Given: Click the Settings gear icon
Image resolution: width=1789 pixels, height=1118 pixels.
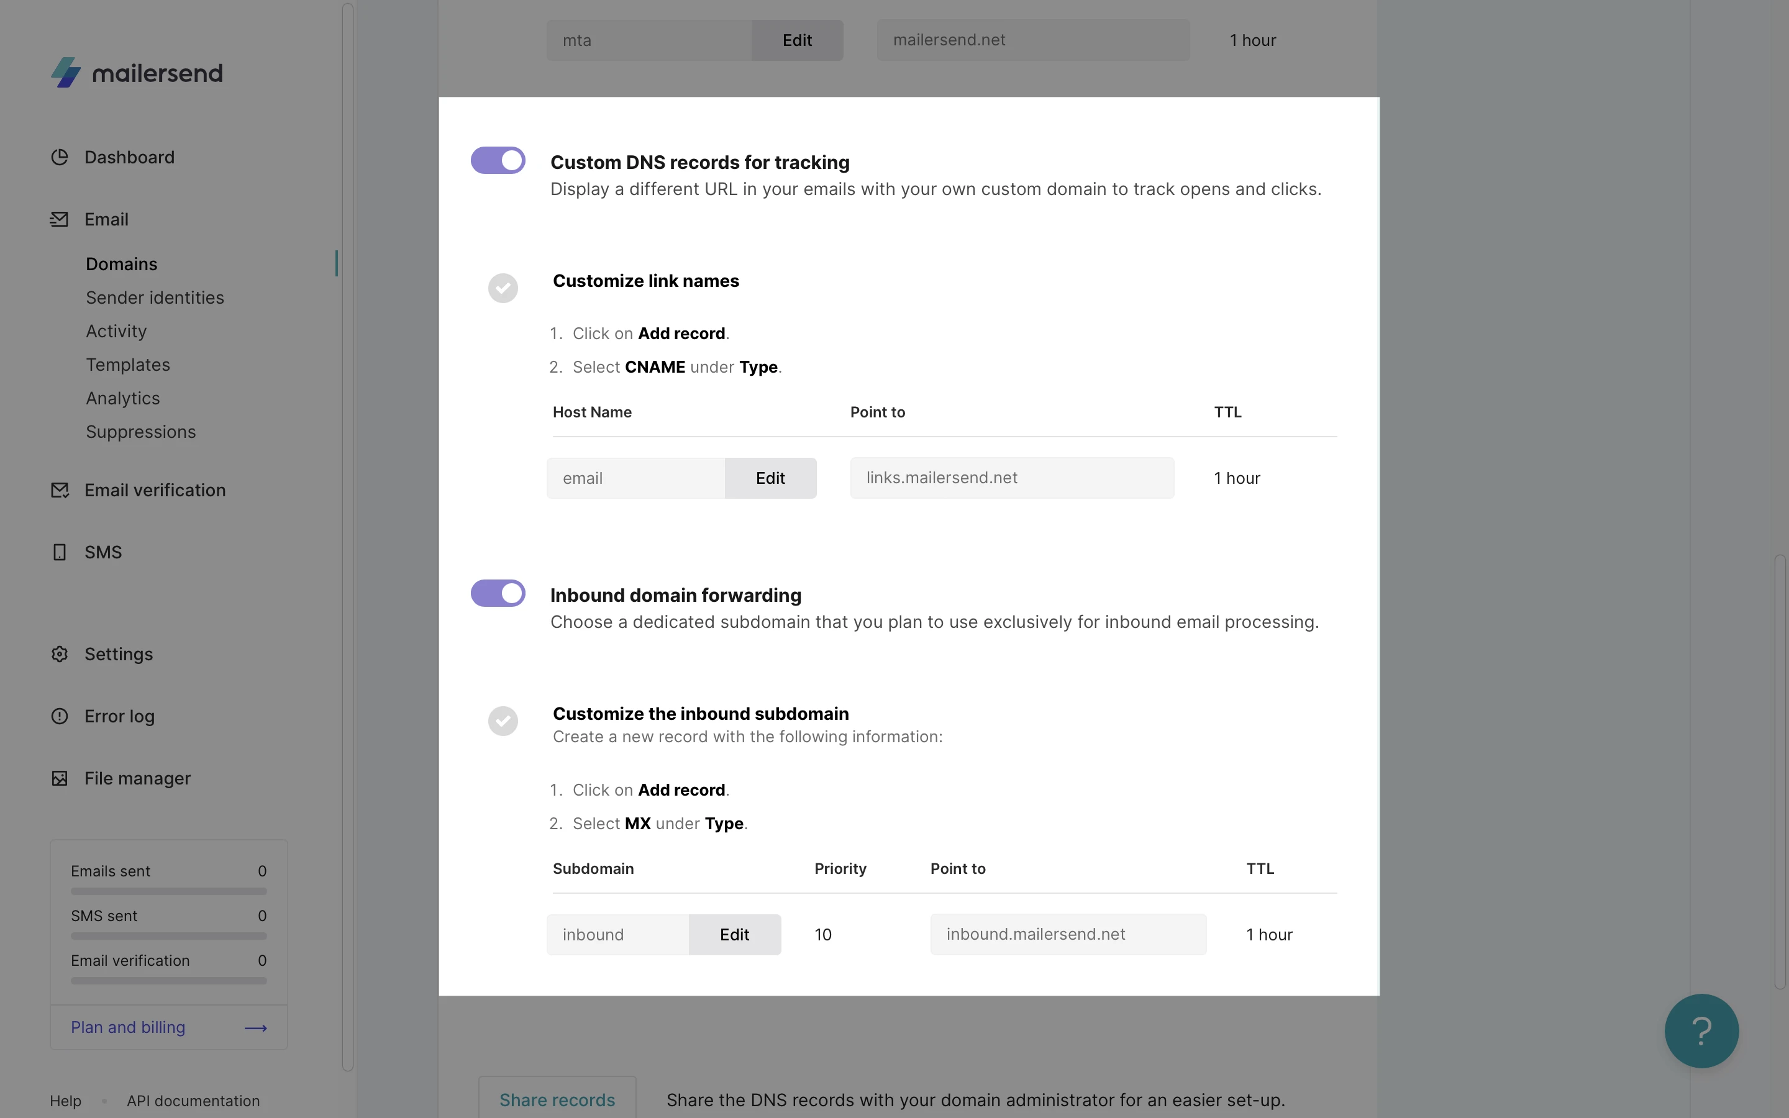Looking at the screenshot, I should point(59,655).
